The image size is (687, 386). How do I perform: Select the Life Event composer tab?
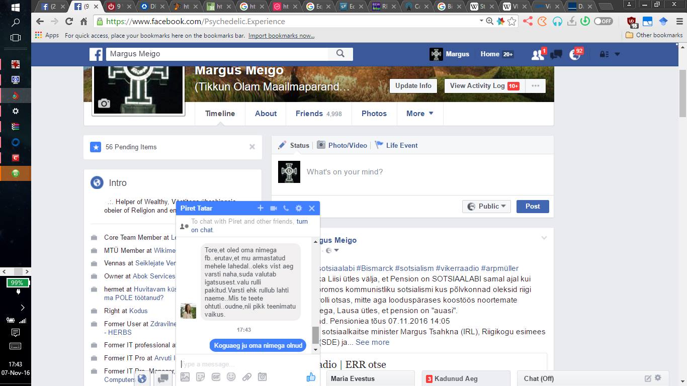click(396, 145)
